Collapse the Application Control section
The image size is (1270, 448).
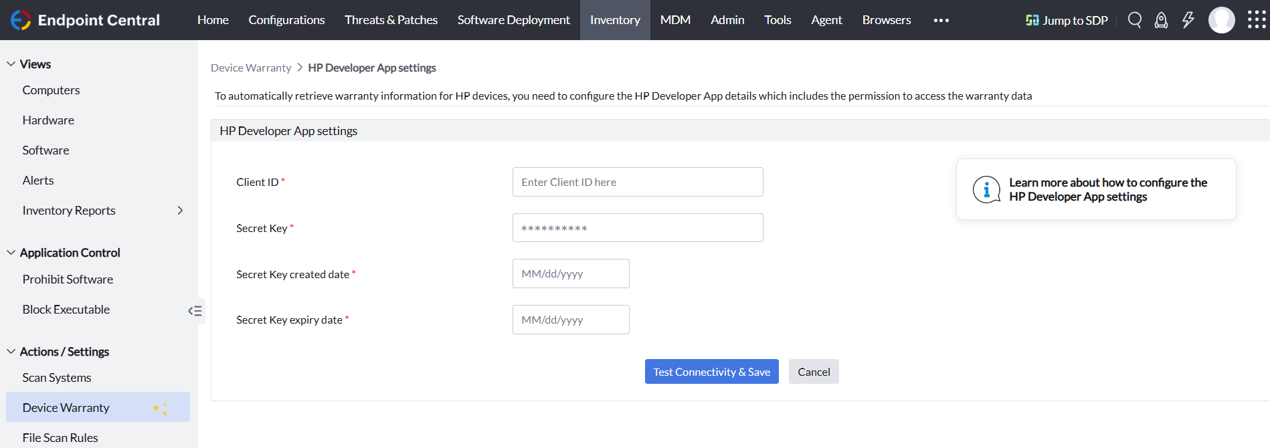[11, 253]
